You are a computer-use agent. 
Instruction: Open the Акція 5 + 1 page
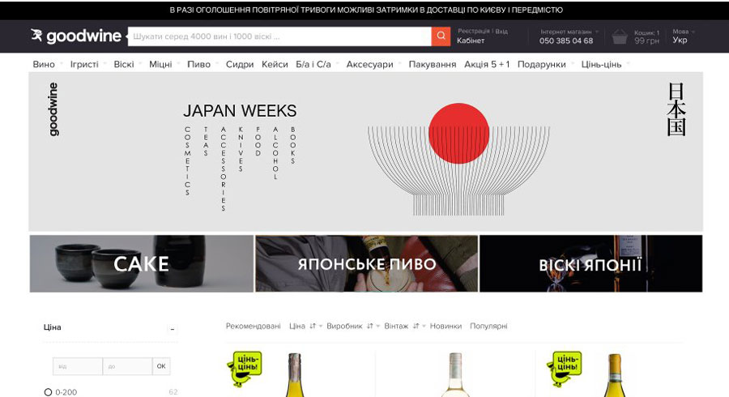tap(487, 64)
